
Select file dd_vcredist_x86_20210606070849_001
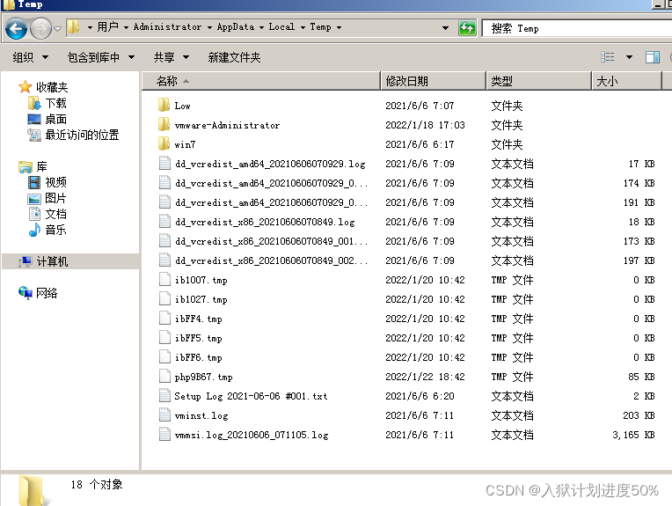pyautogui.click(x=271, y=241)
